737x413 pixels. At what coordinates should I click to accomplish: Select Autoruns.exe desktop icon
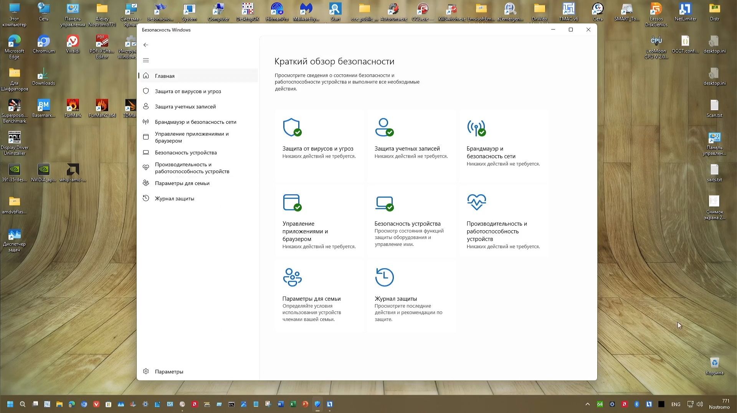pyautogui.click(x=393, y=12)
